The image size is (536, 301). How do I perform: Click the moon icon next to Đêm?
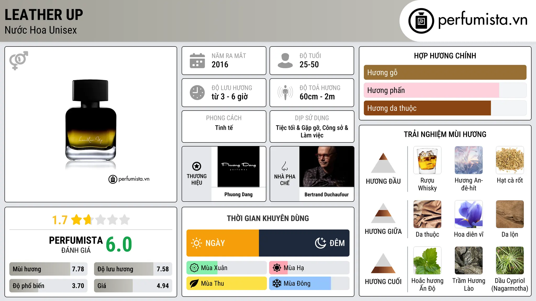pos(320,243)
